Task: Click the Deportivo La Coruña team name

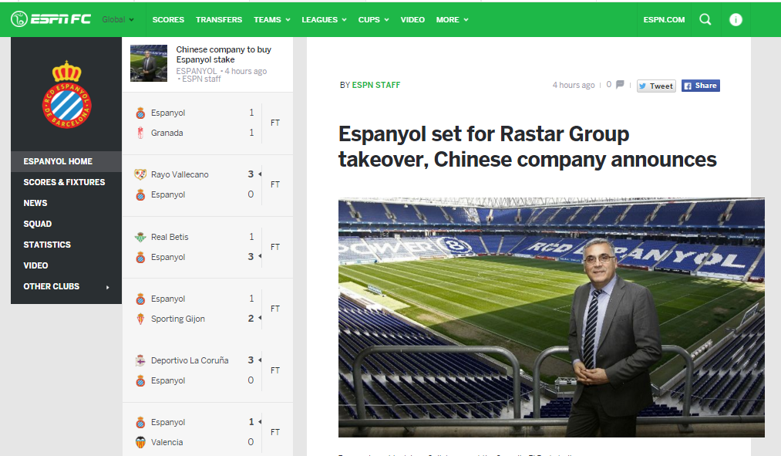Action: pyautogui.click(x=190, y=360)
